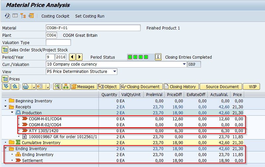Collapse the Receipts node
Image resolution: width=265 pixels, height=167 pixels.
(5, 107)
